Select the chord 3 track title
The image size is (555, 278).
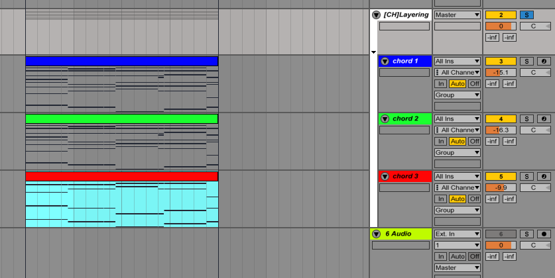[x=405, y=176]
